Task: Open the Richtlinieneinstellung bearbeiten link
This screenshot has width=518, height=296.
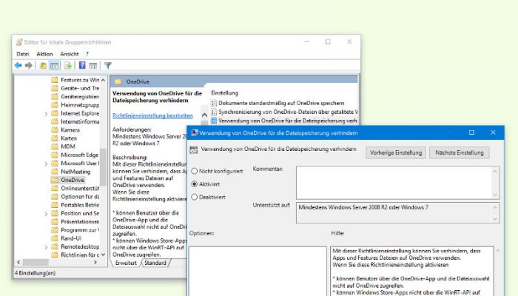Action: point(152,115)
